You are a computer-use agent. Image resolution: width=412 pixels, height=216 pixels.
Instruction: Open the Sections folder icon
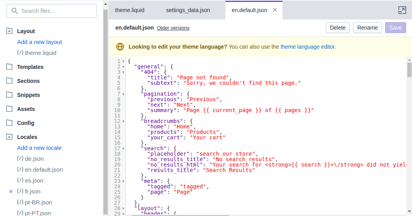tap(9, 81)
